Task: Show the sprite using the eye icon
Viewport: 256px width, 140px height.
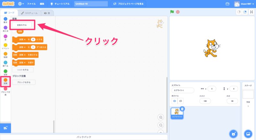Action: pyautogui.click(x=175, y=101)
